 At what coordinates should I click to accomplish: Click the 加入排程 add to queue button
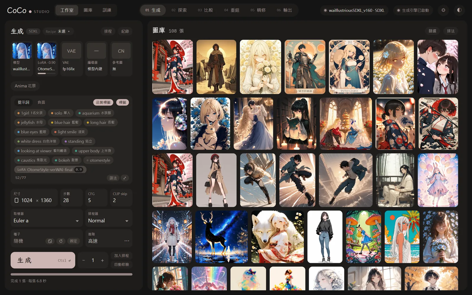click(122, 256)
